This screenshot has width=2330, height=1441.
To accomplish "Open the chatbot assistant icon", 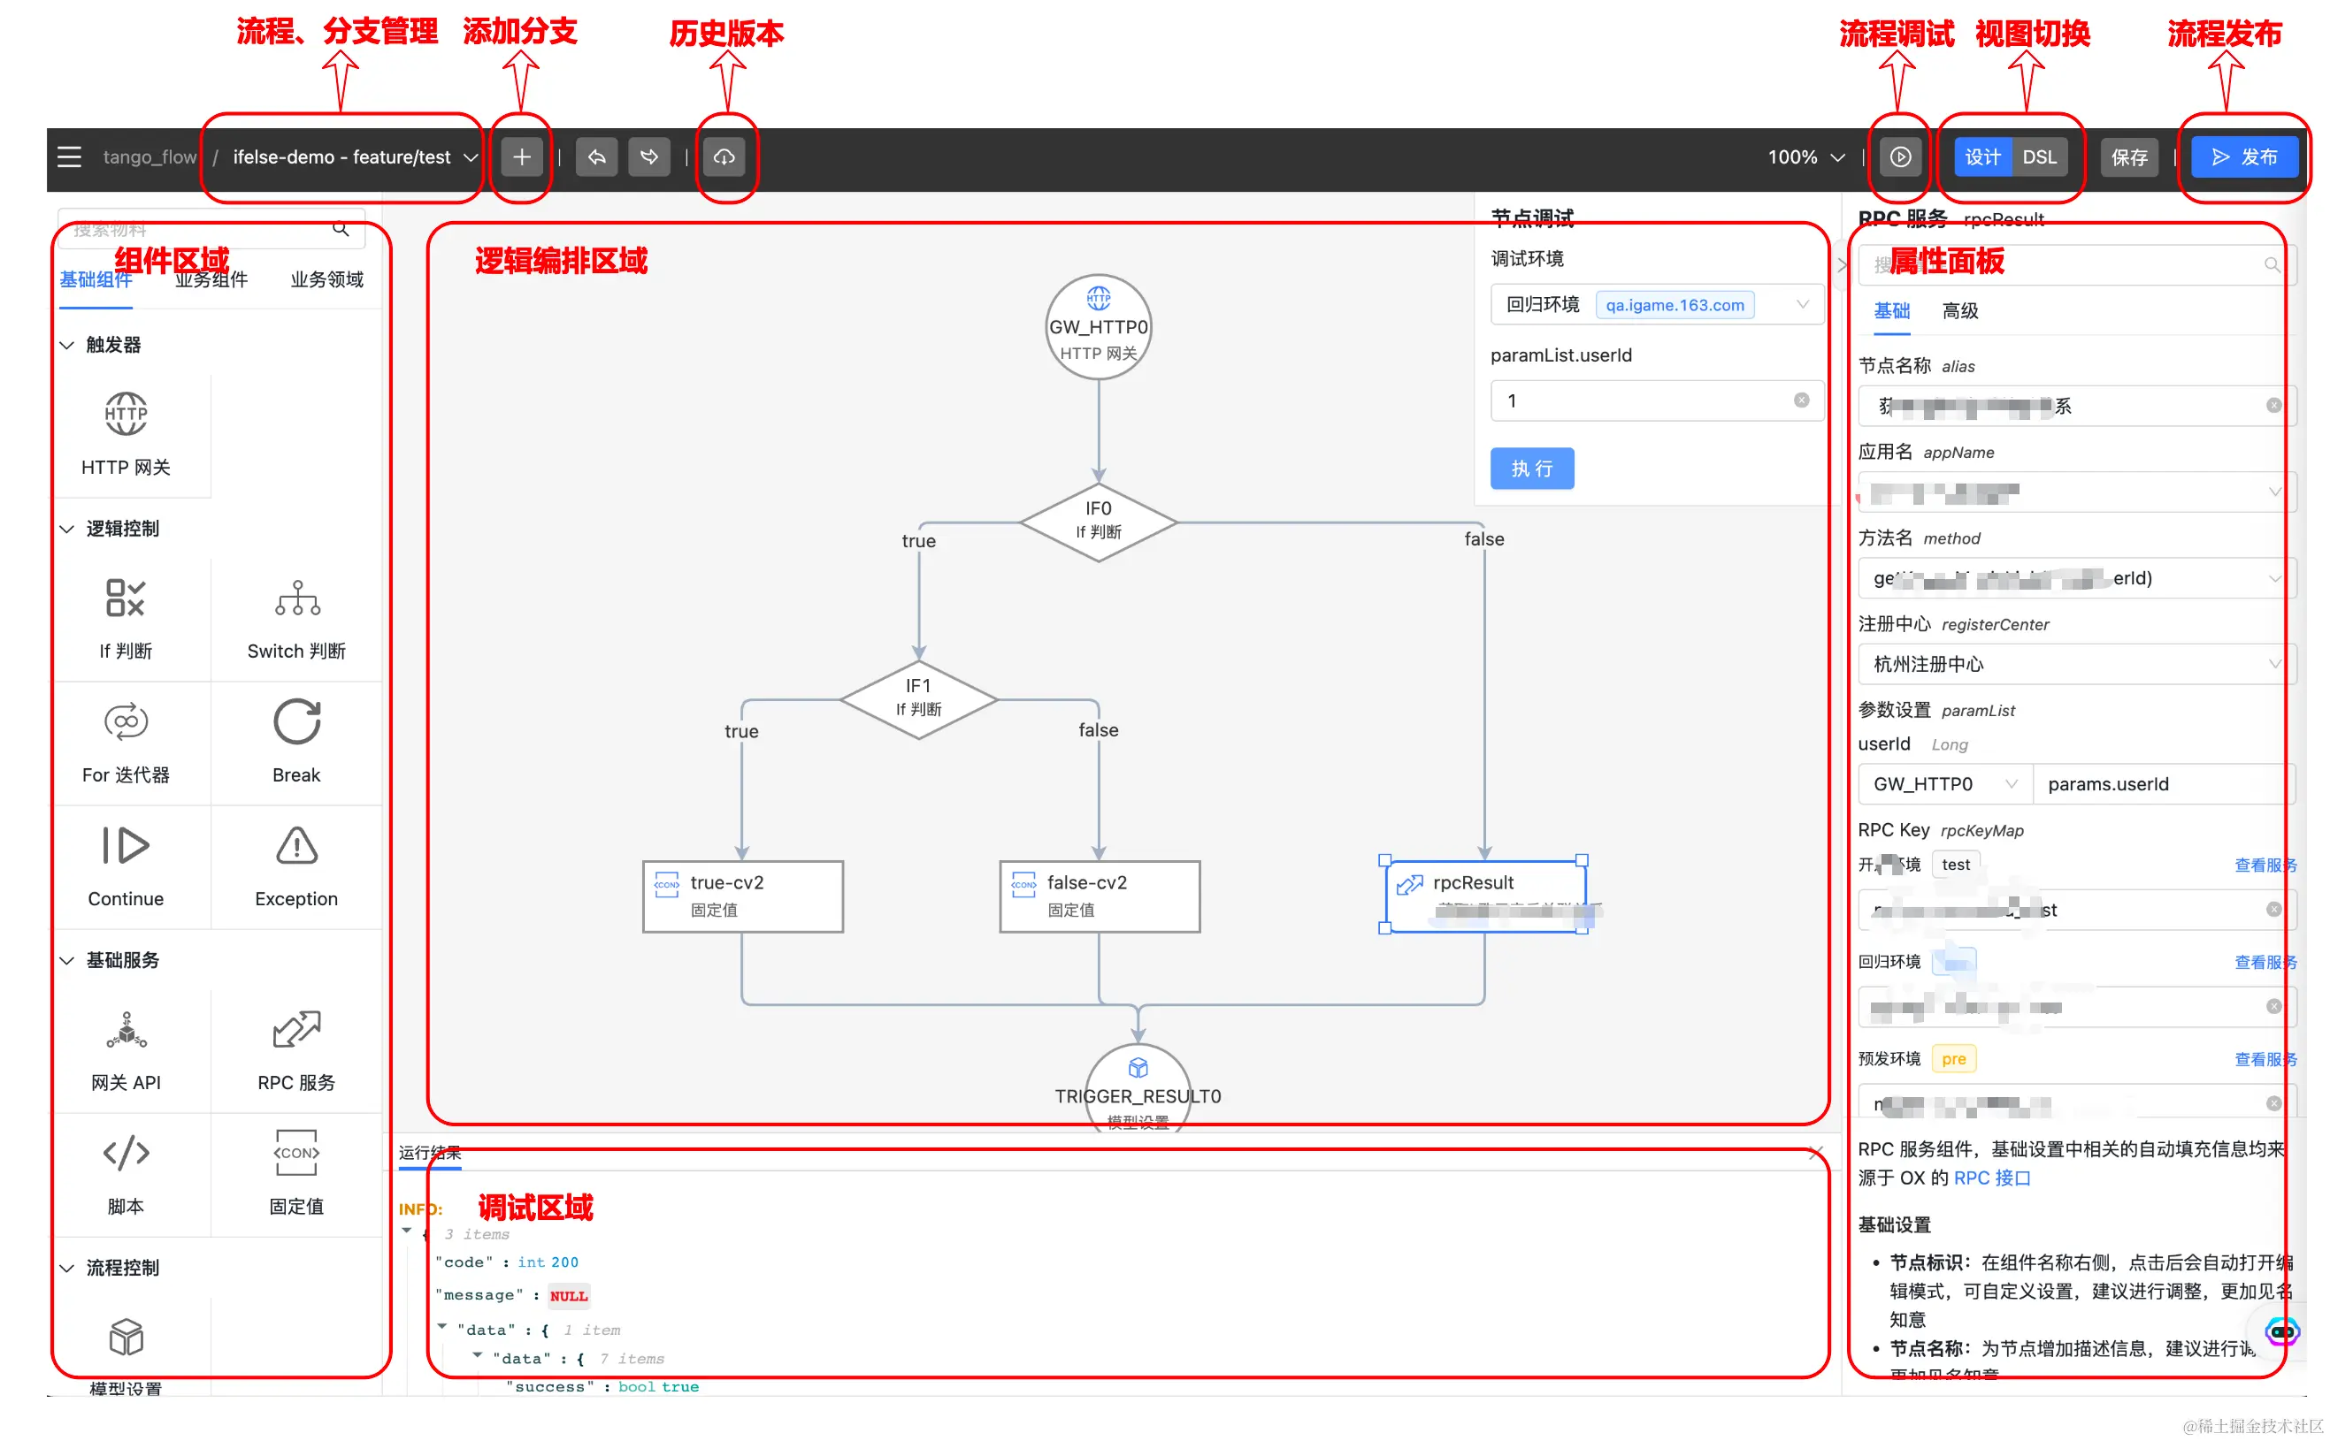I will (x=2281, y=1330).
